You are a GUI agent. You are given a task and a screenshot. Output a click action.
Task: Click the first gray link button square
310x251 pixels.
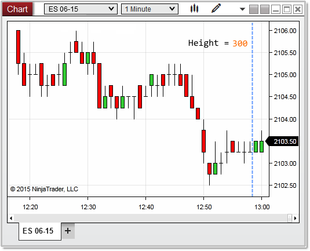(254, 9)
